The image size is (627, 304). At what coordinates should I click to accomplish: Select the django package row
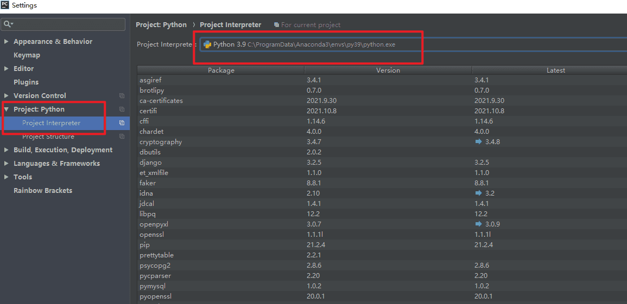coord(382,163)
